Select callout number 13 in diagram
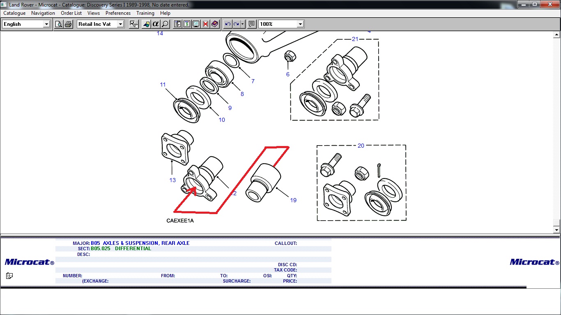Screen dimensions: 561x315 click(172, 180)
